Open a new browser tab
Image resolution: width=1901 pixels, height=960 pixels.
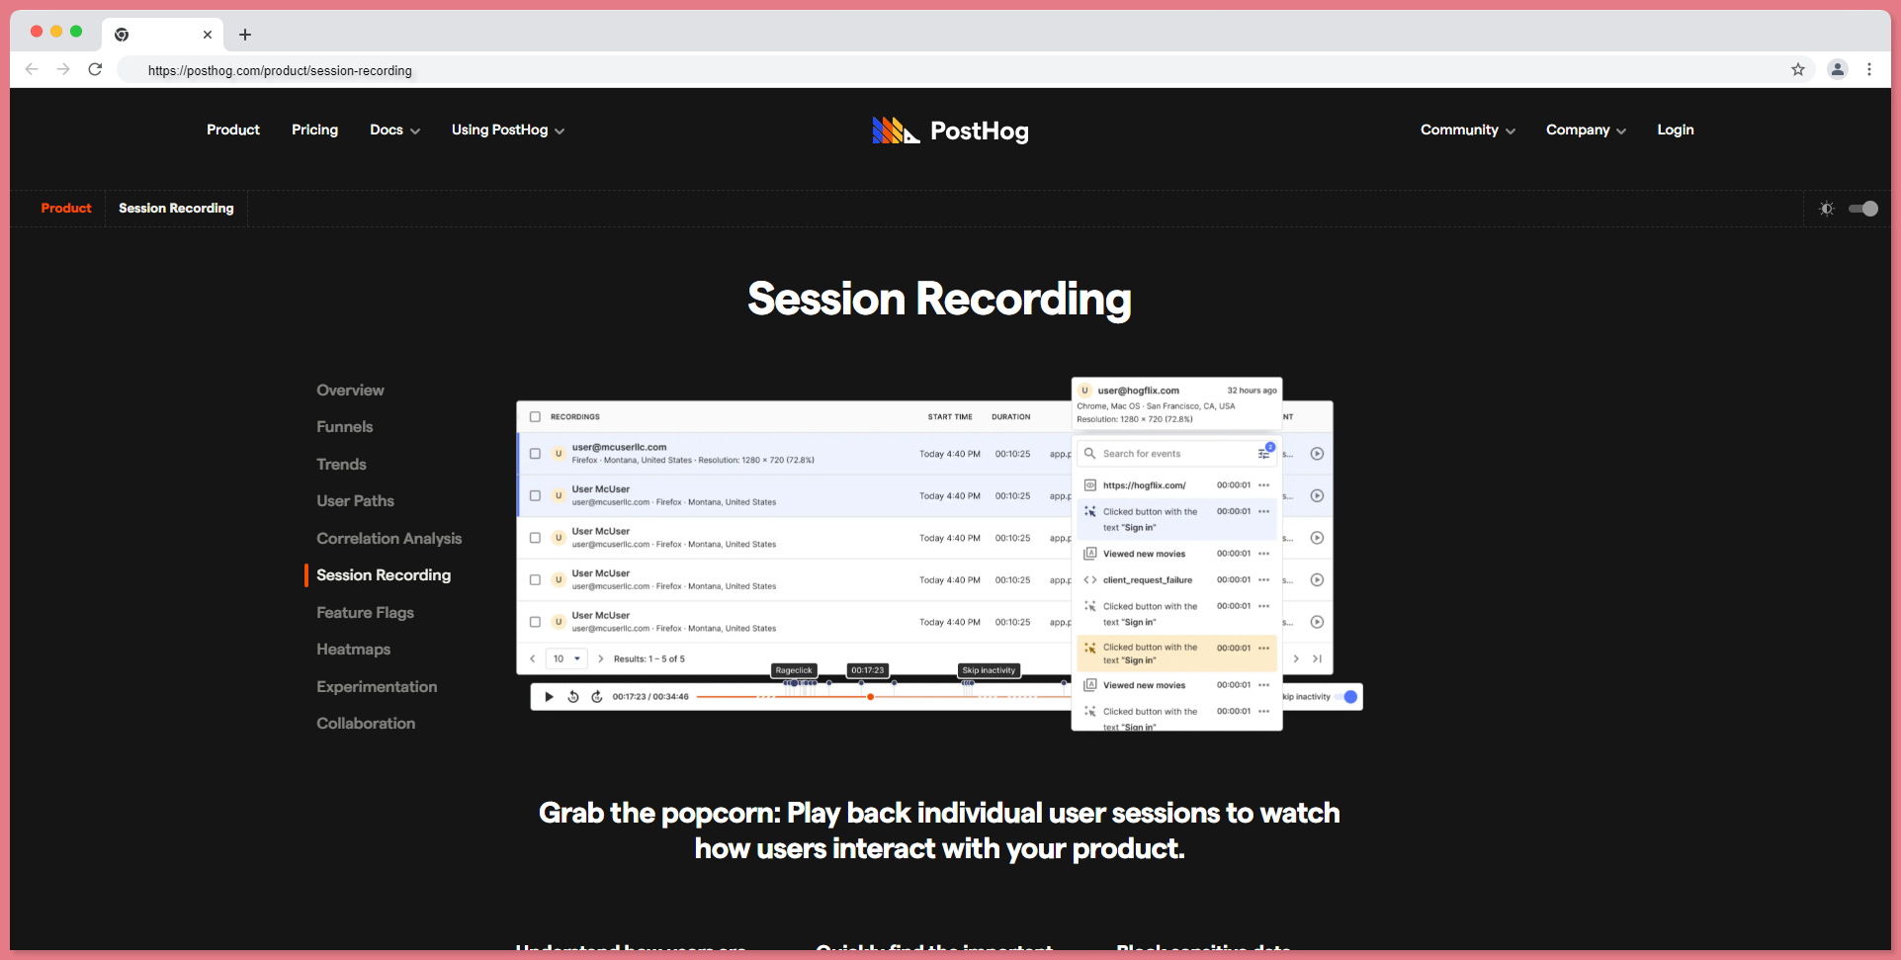pos(245,35)
